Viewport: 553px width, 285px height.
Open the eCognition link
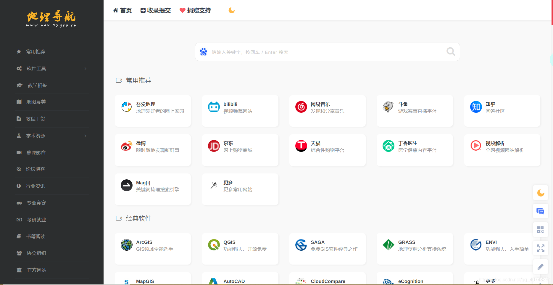[411, 281]
